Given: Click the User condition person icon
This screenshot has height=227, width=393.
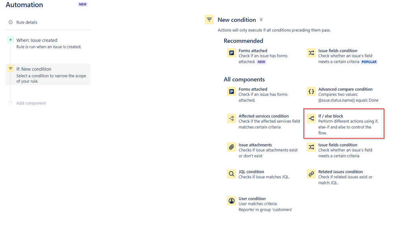Looking at the screenshot, I should [232, 201].
